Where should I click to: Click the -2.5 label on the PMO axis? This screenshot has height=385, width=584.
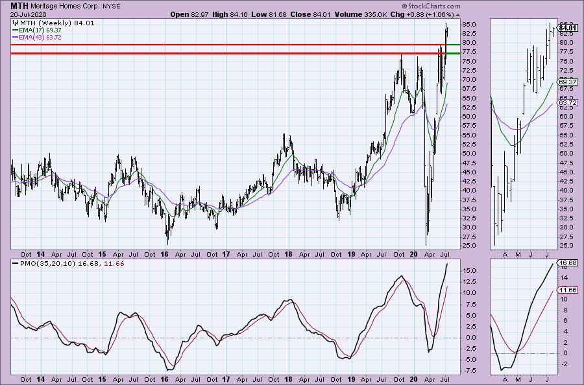pyautogui.click(x=470, y=349)
